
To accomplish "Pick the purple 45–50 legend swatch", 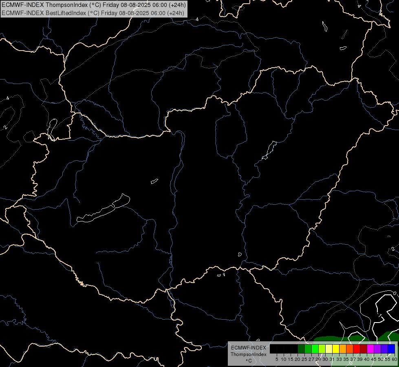I will click(x=377, y=349).
